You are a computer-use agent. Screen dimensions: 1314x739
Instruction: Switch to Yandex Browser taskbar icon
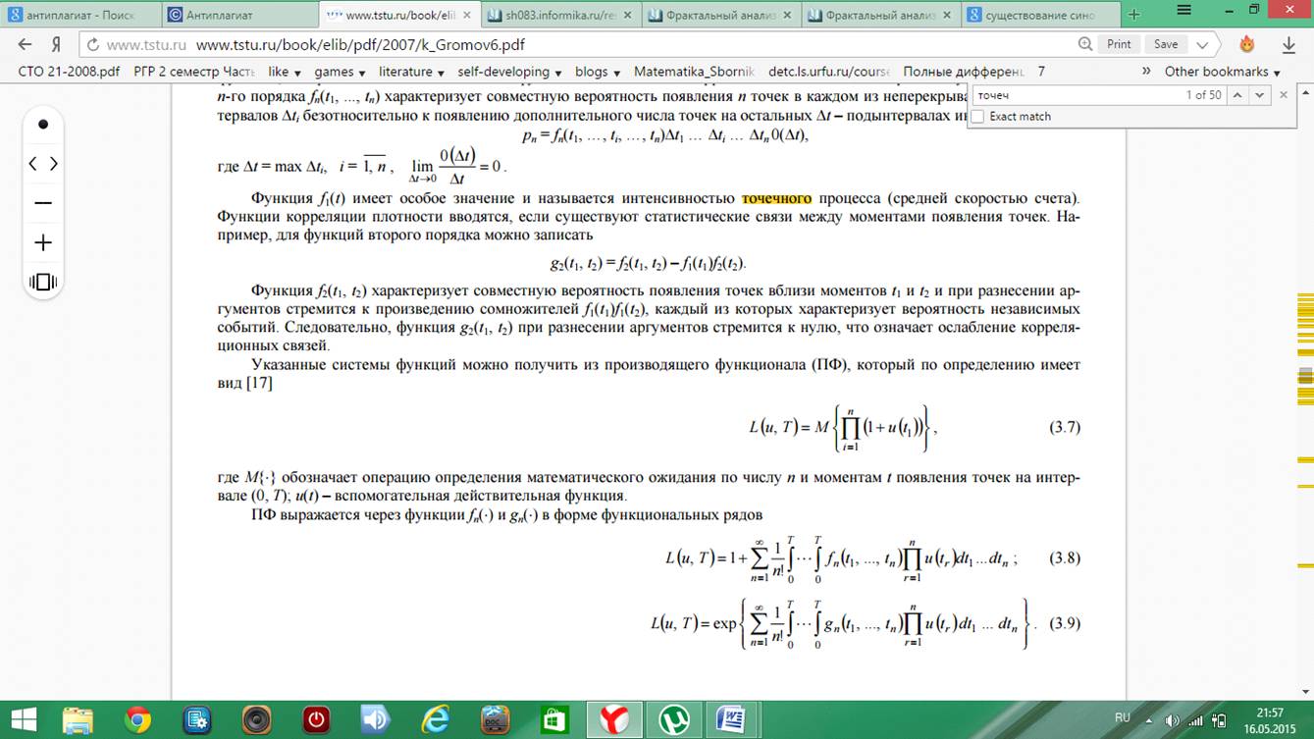(614, 719)
